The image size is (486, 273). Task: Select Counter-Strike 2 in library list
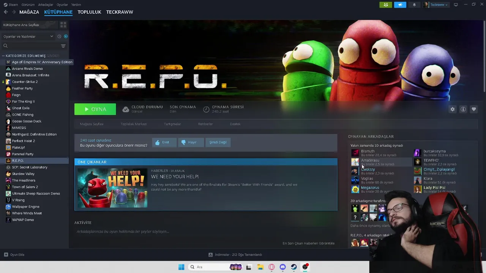pyautogui.click(x=25, y=82)
